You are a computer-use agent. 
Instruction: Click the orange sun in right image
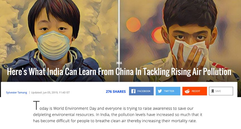(x=134, y=25)
